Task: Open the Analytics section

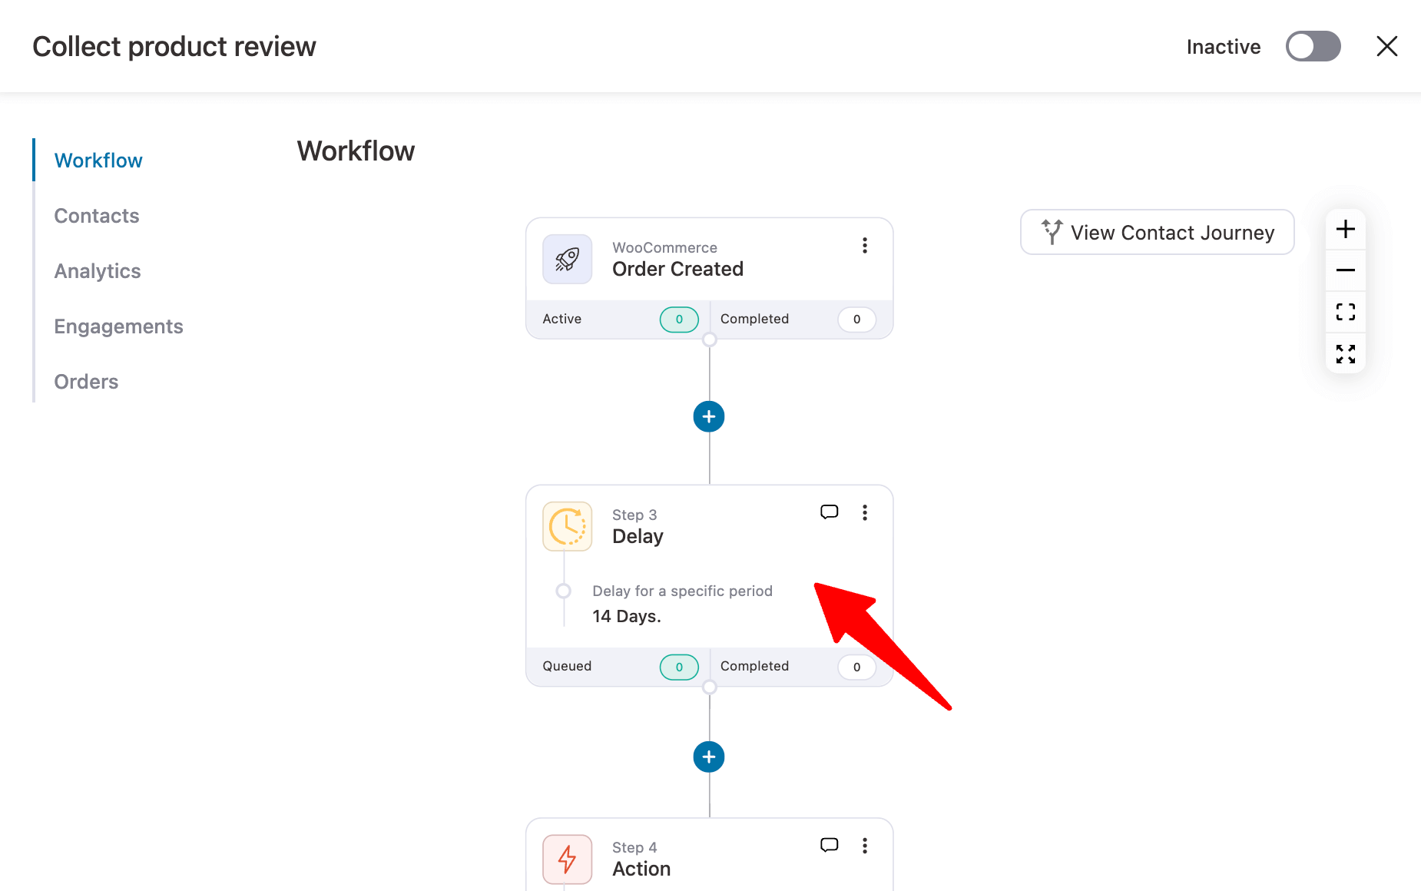Action: pos(98,271)
